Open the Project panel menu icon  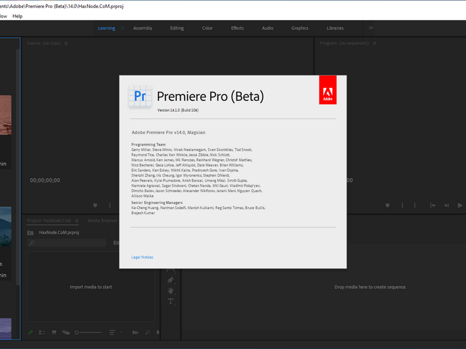point(77,220)
